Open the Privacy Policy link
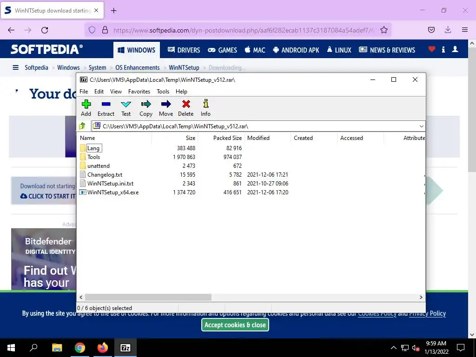The image size is (476, 357). [428, 313]
